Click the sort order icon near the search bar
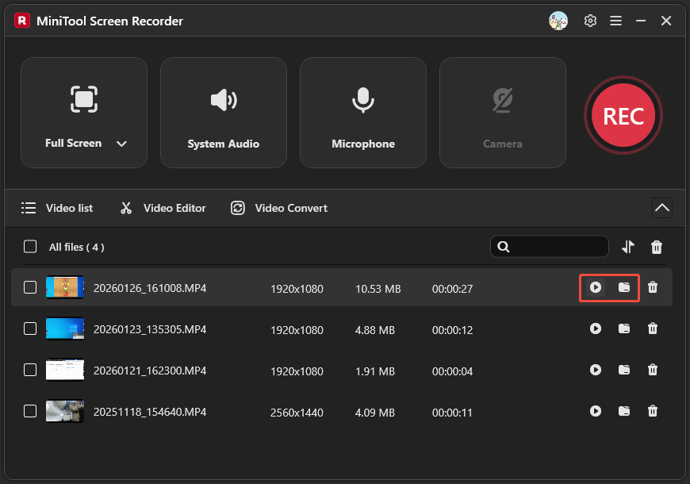The image size is (690, 484). 627,247
